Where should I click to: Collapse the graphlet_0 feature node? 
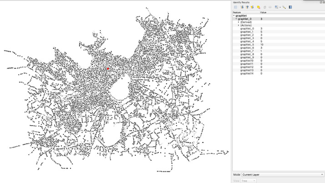click(x=236, y=19)
